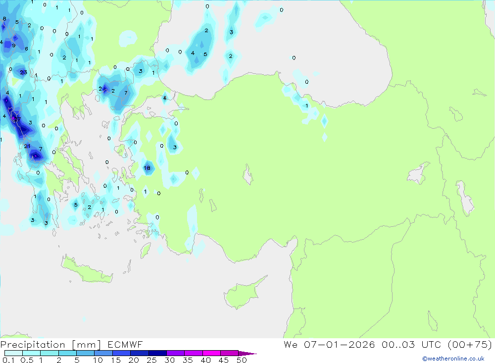Image resolution: width=495 pixels, height=363 pixels.
Task: Click the "21" precipitation value on the map
Action: pyautogui.click(x=27, y=146)
